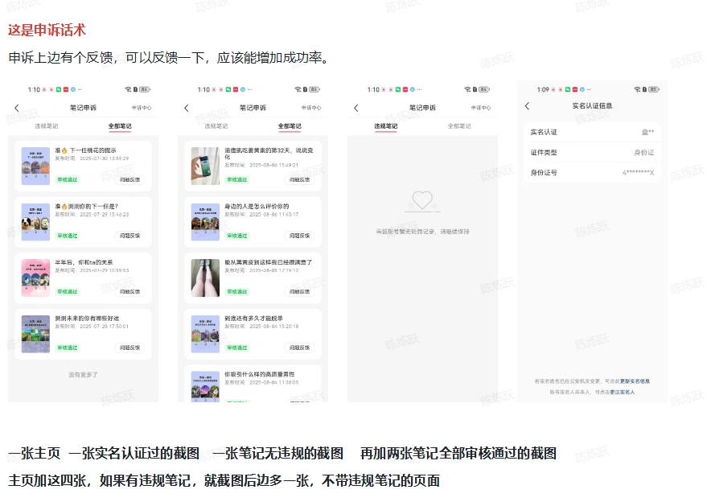Click battery indicator on 实名认证信息 screenshot
This screenshot has height=502, width=711.
coord(651,89)
